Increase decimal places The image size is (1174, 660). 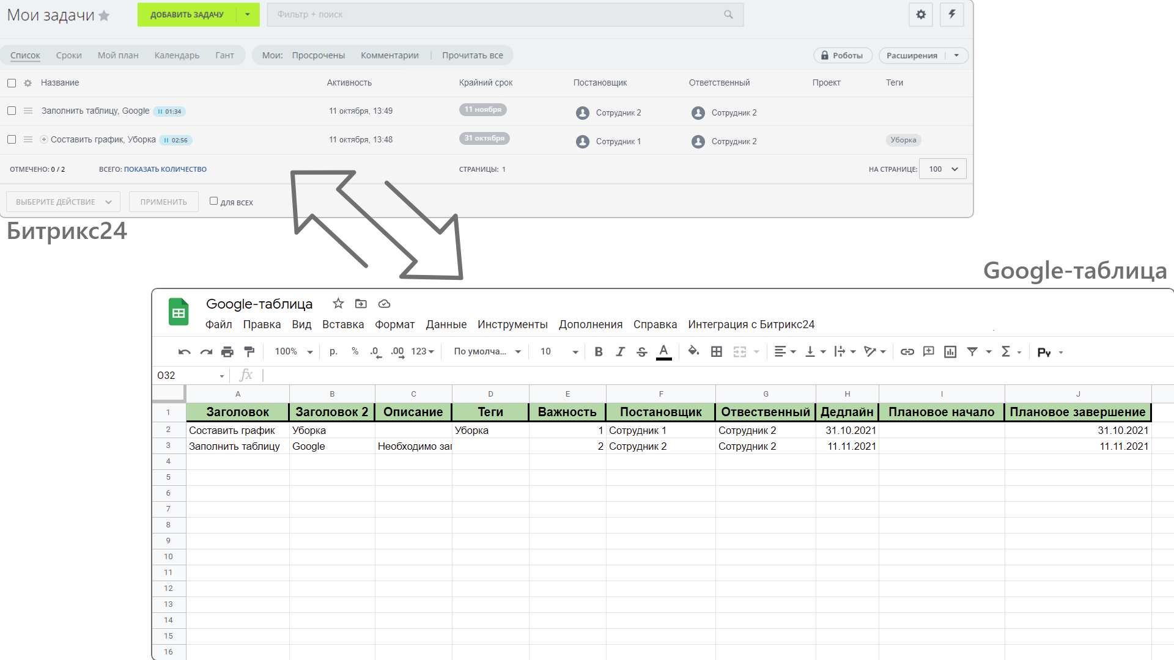[397, 352]
